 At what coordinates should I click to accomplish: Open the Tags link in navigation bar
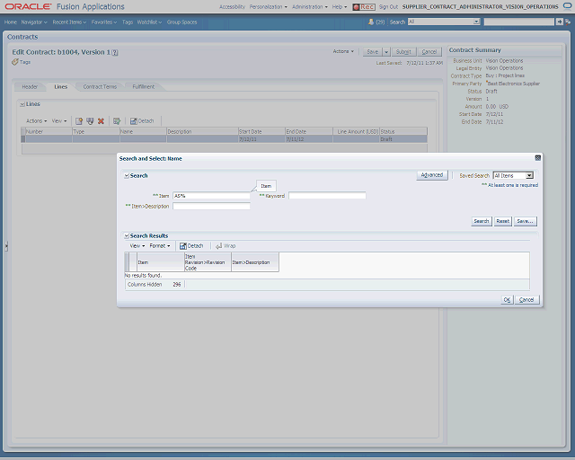[x=128, y=22]
